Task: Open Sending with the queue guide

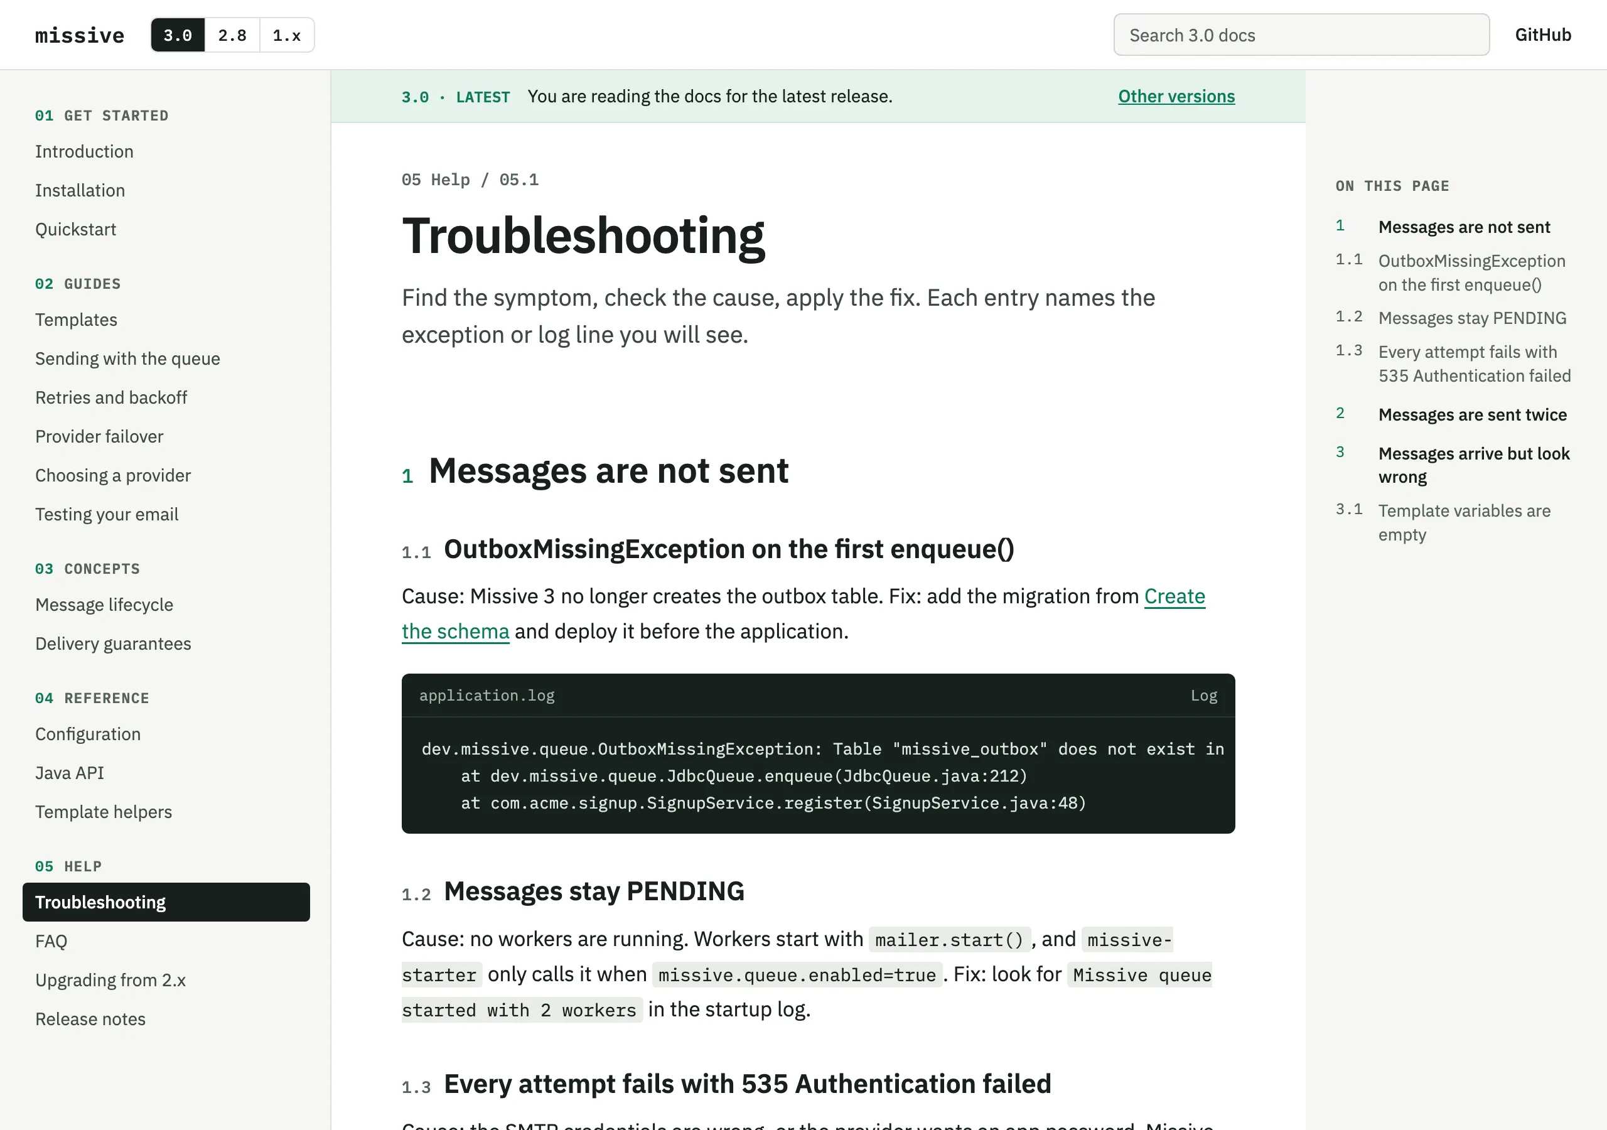Action: point(127,358)
